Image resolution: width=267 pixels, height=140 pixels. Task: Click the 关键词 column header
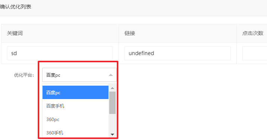tap(15, 33)
